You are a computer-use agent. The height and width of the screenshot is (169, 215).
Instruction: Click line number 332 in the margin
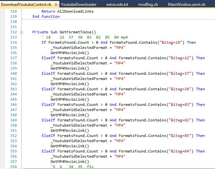tap(13, 32)
